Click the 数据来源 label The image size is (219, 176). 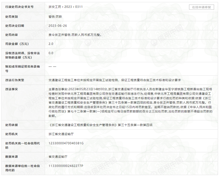(x=12, y=157)
